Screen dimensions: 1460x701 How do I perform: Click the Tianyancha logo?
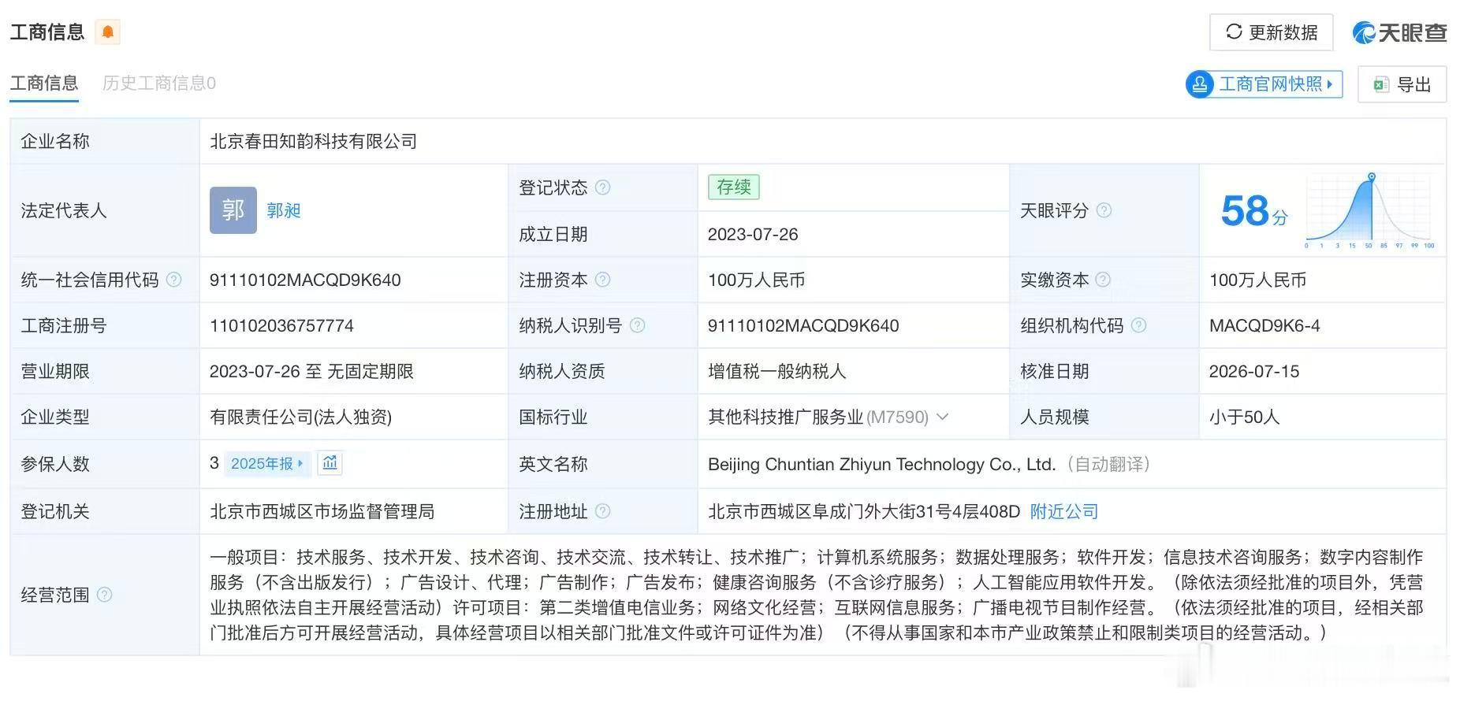click(1400, 32)
